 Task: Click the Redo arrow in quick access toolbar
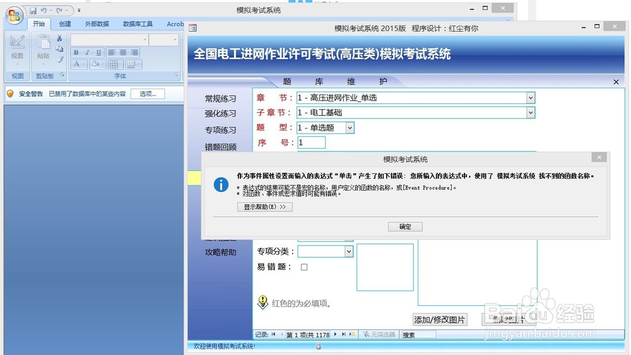point(59,11)
